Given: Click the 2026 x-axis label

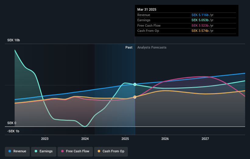Looking at the screenshot, I should click(x=165, y=139).
